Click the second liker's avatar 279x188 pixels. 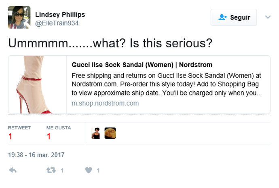[x=110, y=133]
